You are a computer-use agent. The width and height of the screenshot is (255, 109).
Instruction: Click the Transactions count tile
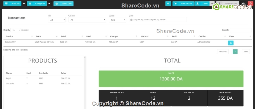pyautogui.click(x=117, y=98)
